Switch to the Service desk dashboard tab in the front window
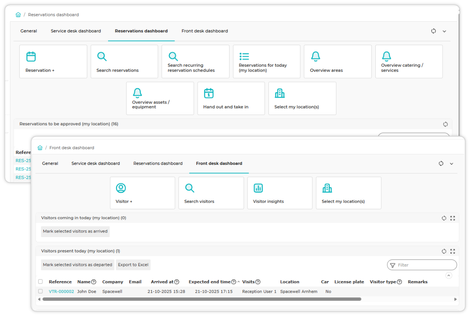Screen dimensions: 470x316 pos(95,164)
